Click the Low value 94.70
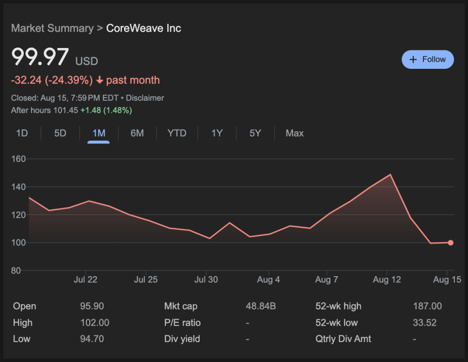 pyautogui.click(x=92, y=339)
